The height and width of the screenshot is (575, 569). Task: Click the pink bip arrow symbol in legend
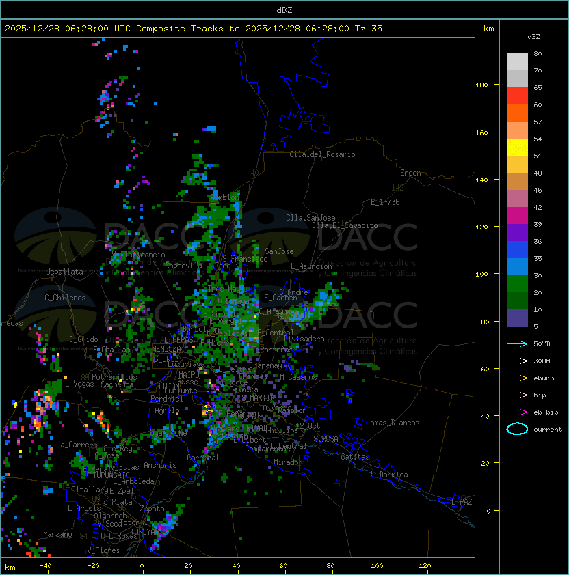[x=517, y=395]
